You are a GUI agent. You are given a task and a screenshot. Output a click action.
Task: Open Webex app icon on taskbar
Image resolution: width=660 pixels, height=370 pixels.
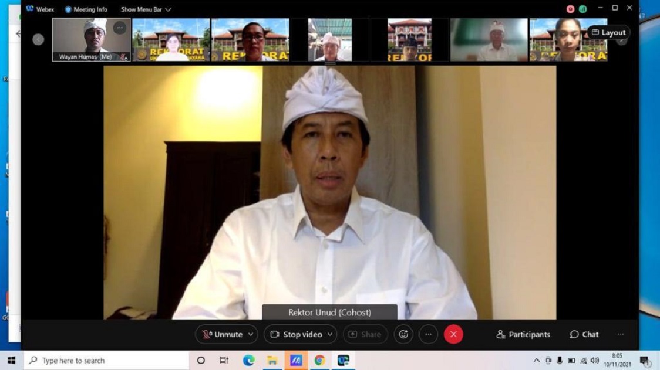click(x=343, y=361)
